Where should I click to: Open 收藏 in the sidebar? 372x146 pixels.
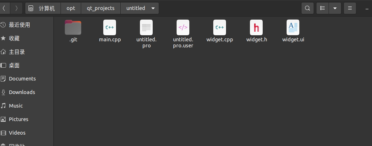(x=27, y=38)
